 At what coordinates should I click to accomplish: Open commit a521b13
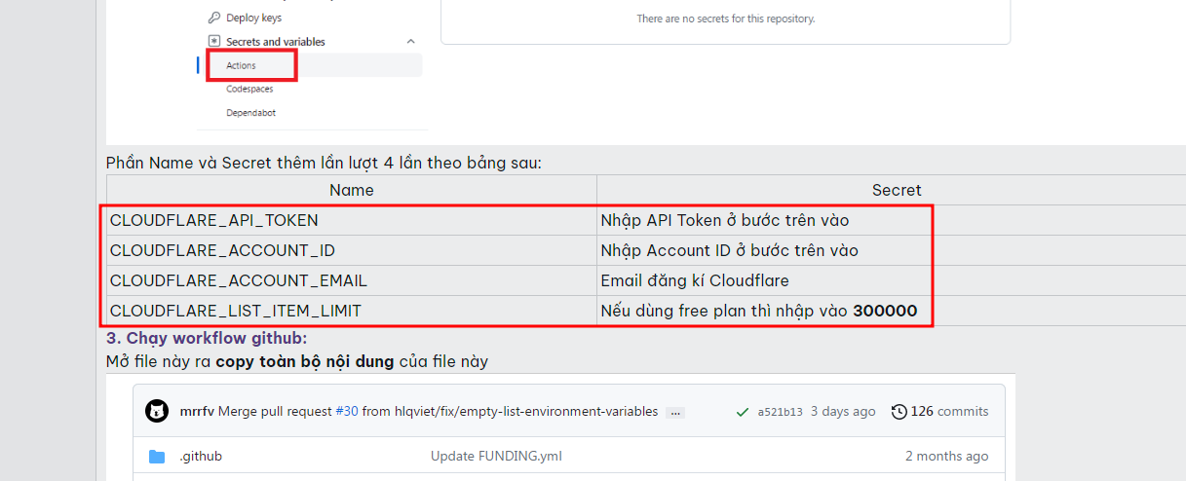[x=780, y=412]
